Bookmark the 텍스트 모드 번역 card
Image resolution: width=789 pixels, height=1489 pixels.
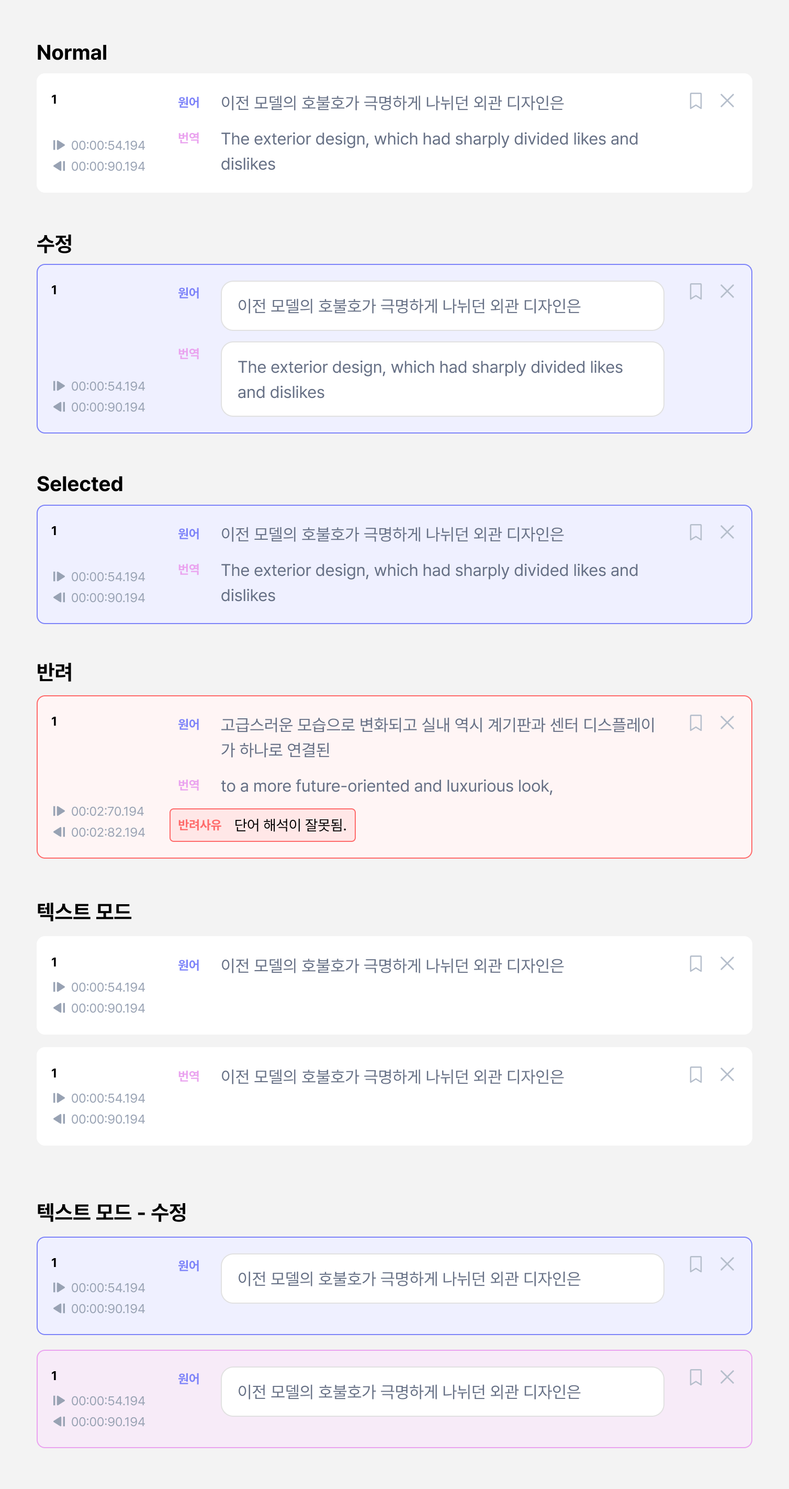tap(695, 1074)
